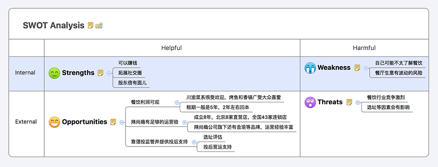Select the 选址等因素会有影响 subtopic

pyautogui.click(x=388, y=107)
